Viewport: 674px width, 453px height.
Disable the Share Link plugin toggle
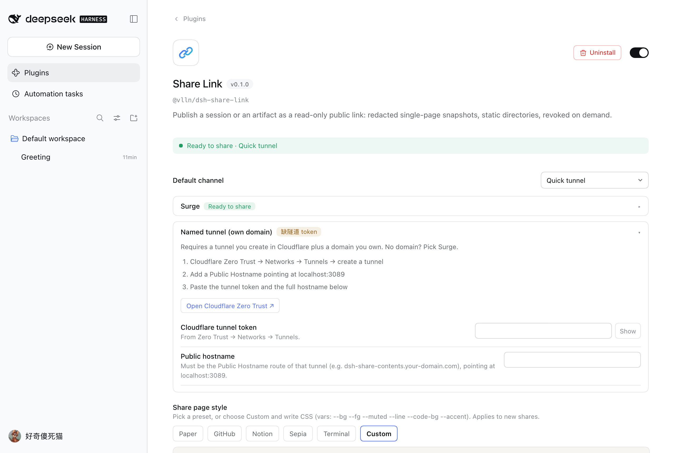[639, 53]
